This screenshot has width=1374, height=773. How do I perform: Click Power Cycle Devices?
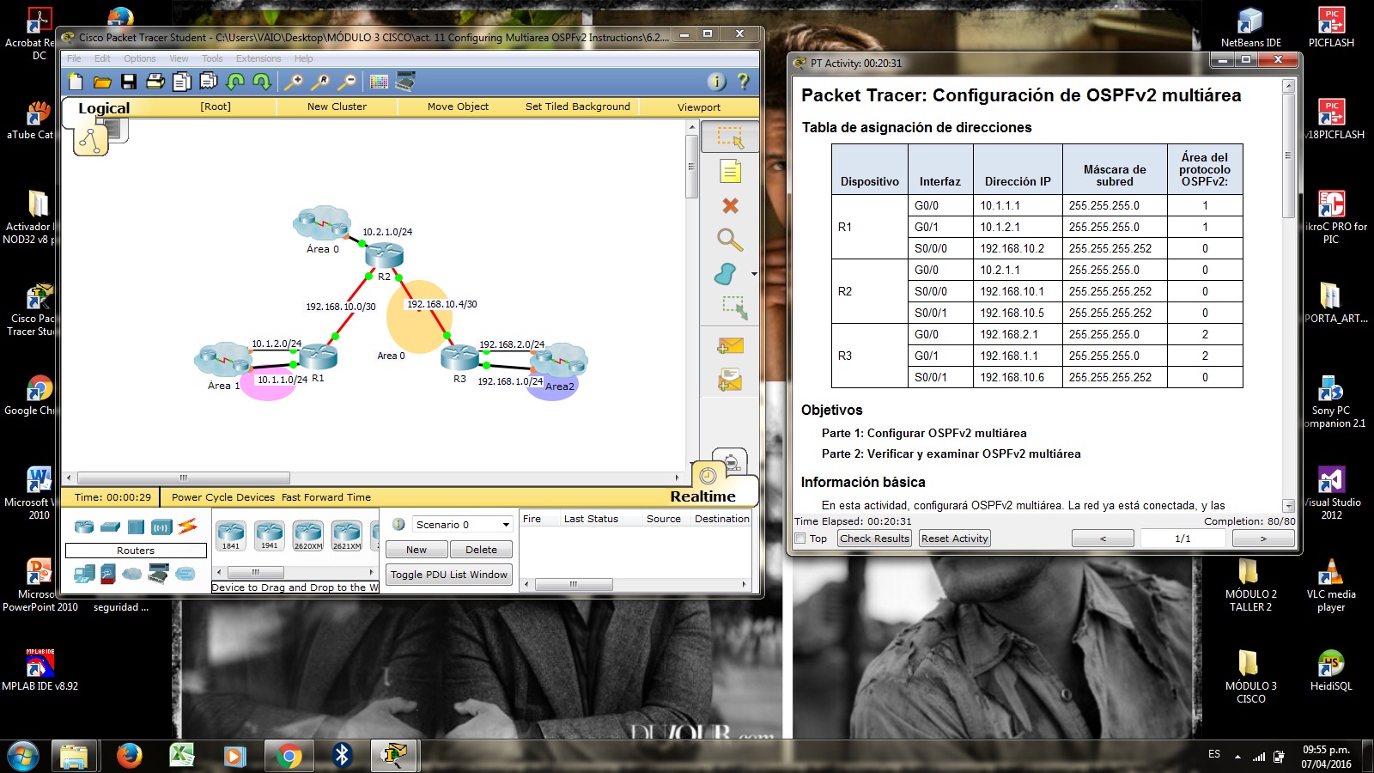click(223, 497)
